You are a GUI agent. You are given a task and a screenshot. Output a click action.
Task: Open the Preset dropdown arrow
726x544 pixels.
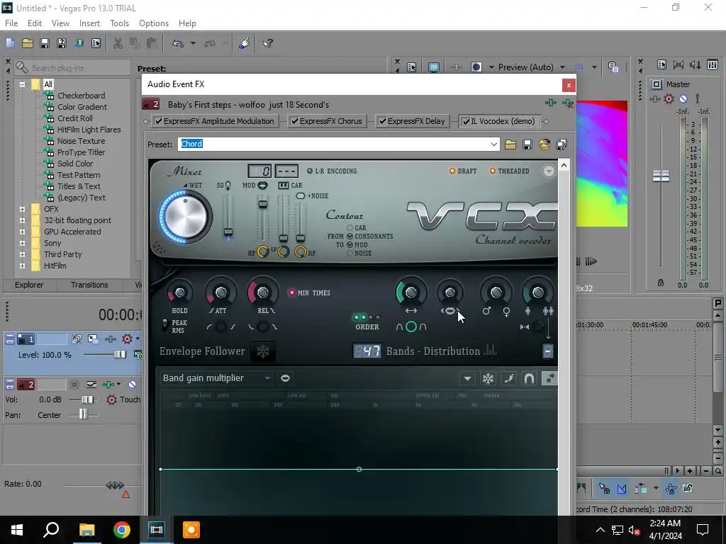(494, 144)
